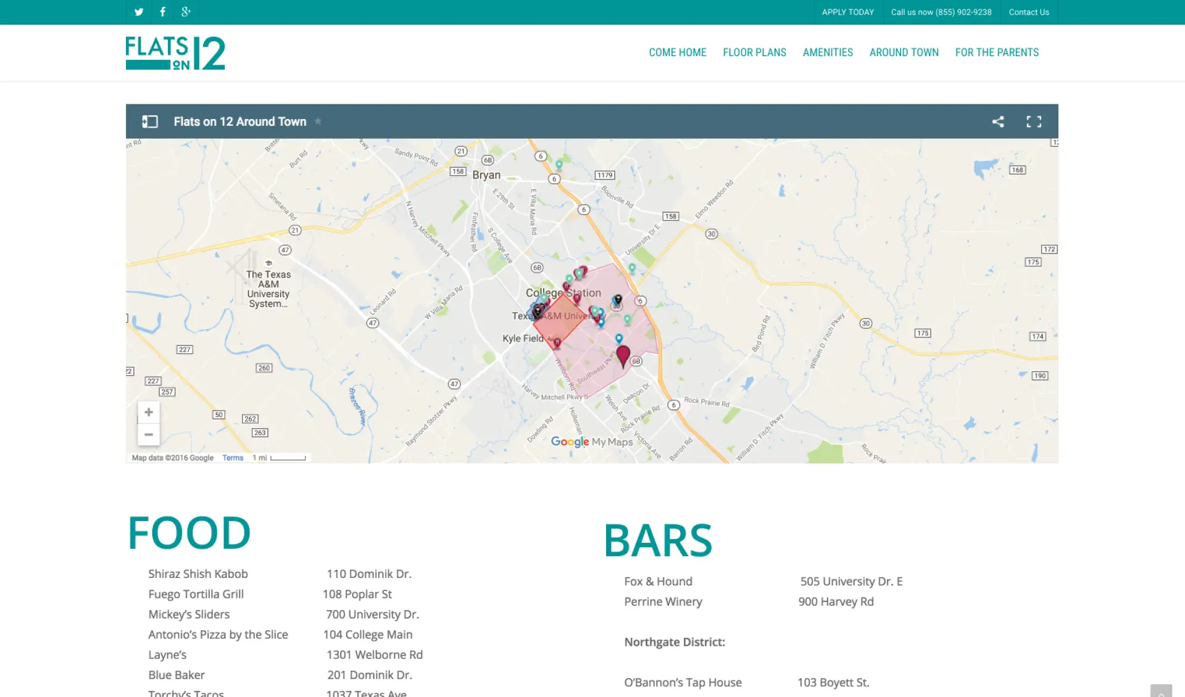The image size is (1185, 697).
Task: Go to Around Town page
Action: pos(904,52)
